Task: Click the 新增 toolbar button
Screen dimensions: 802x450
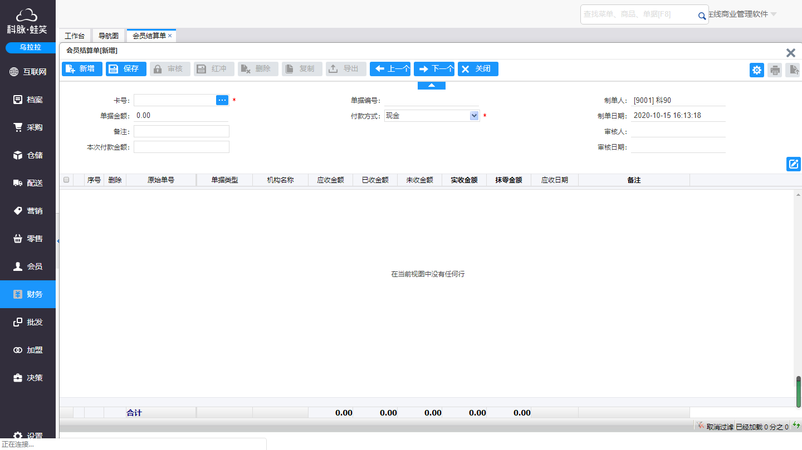Action: click(82, 69)
